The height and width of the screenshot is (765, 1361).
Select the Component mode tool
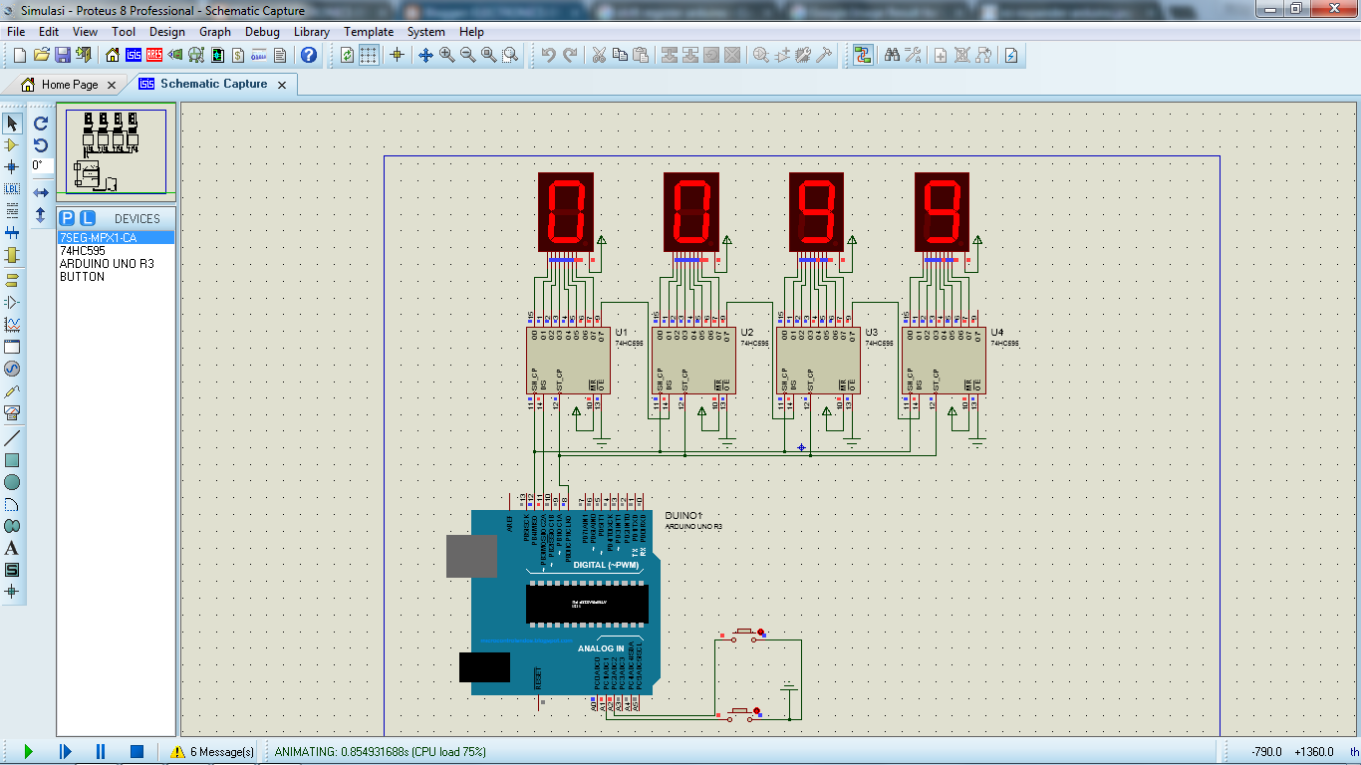point(13,145)
